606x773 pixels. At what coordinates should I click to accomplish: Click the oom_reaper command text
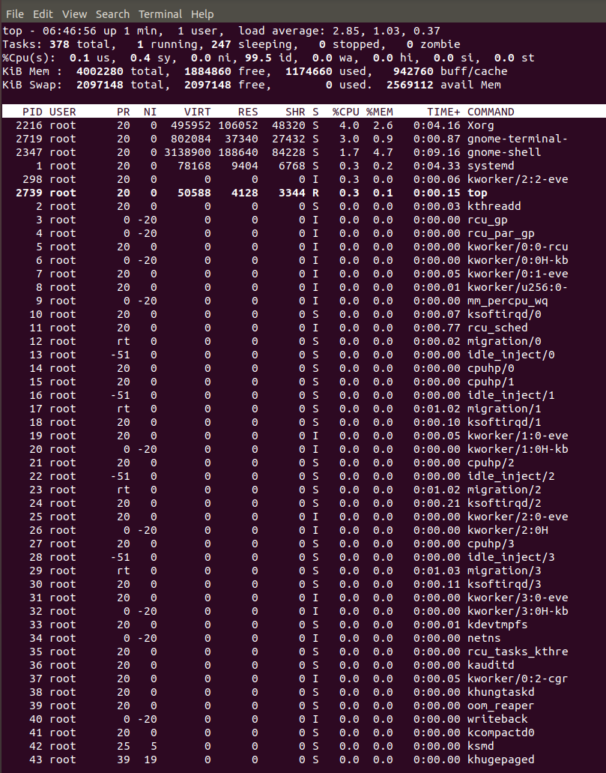click(501, 706)
